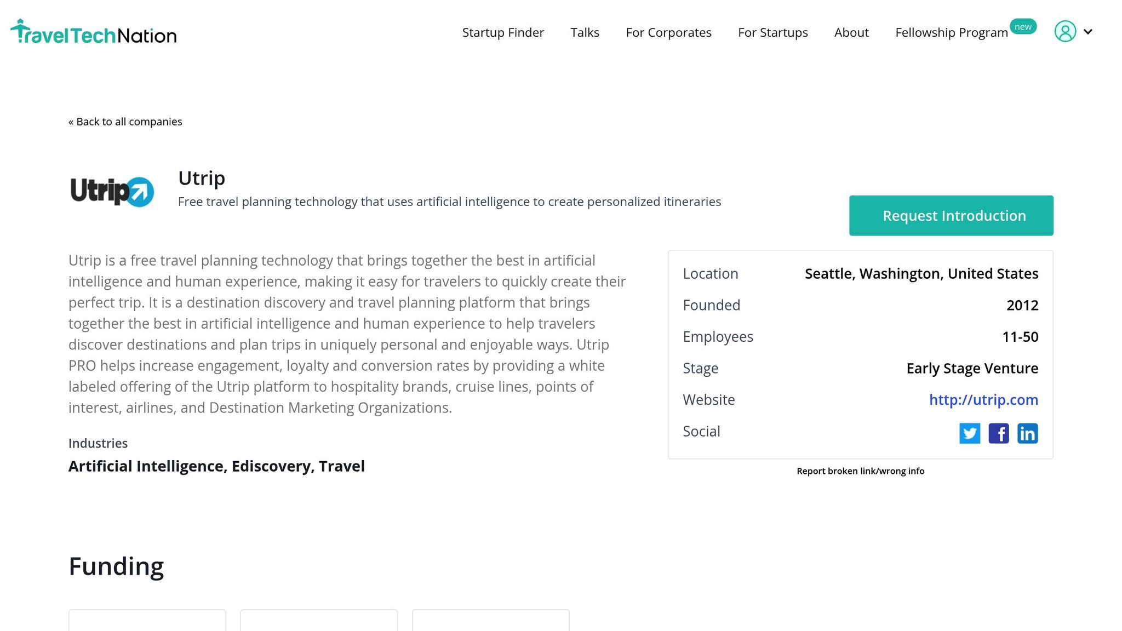The image size is (1122, 631).
Task: Report broken link or wrong info
Action: coord(860,471)
